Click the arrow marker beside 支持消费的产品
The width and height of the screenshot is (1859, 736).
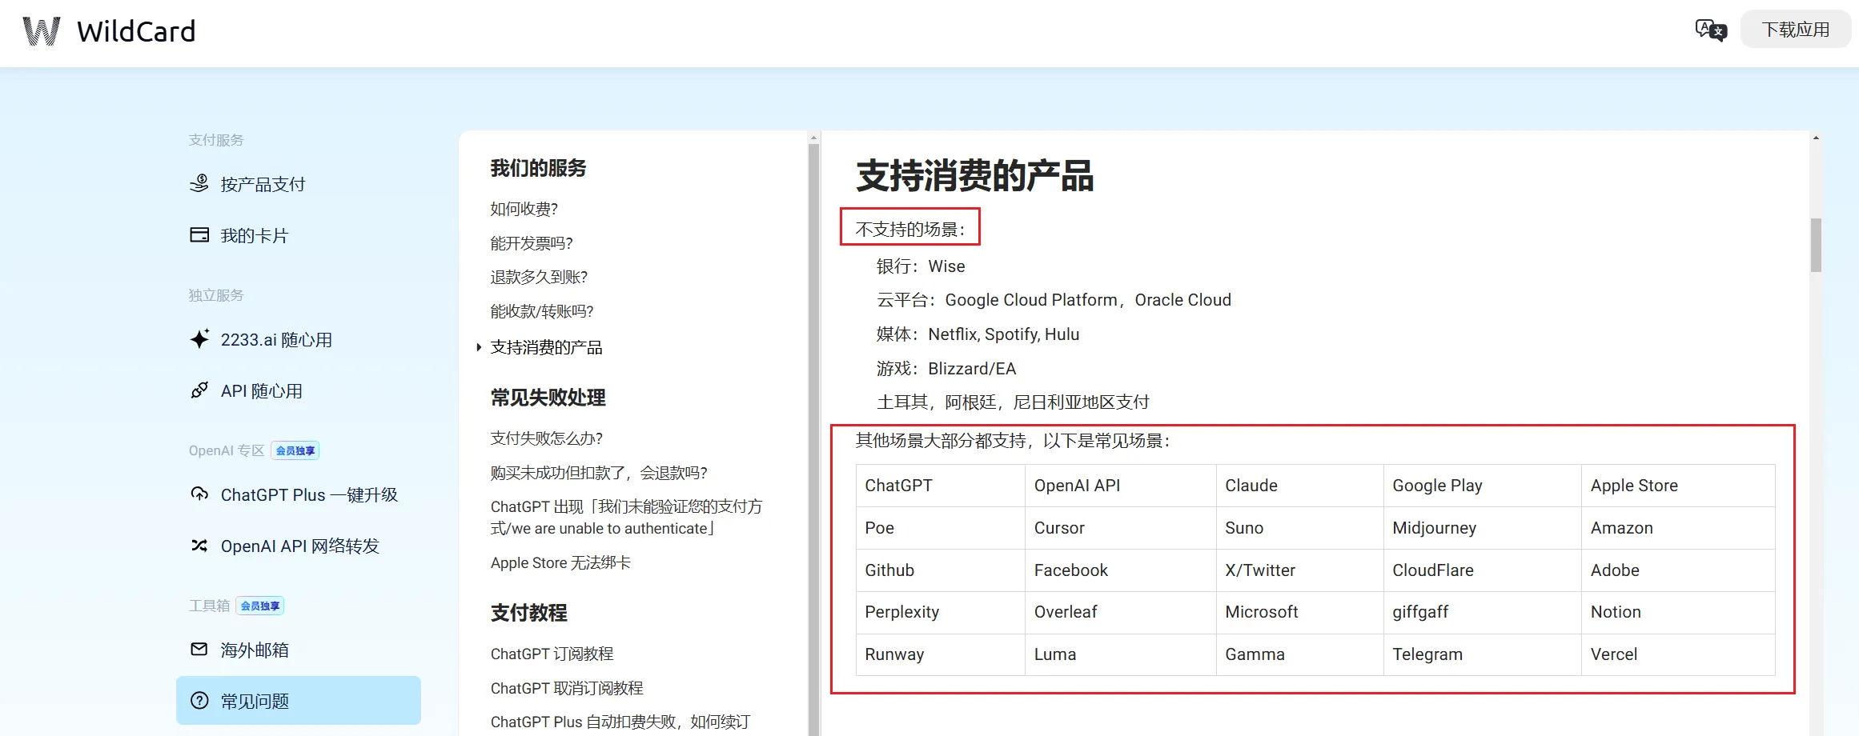pyautogui.click(x=479, y=347)
